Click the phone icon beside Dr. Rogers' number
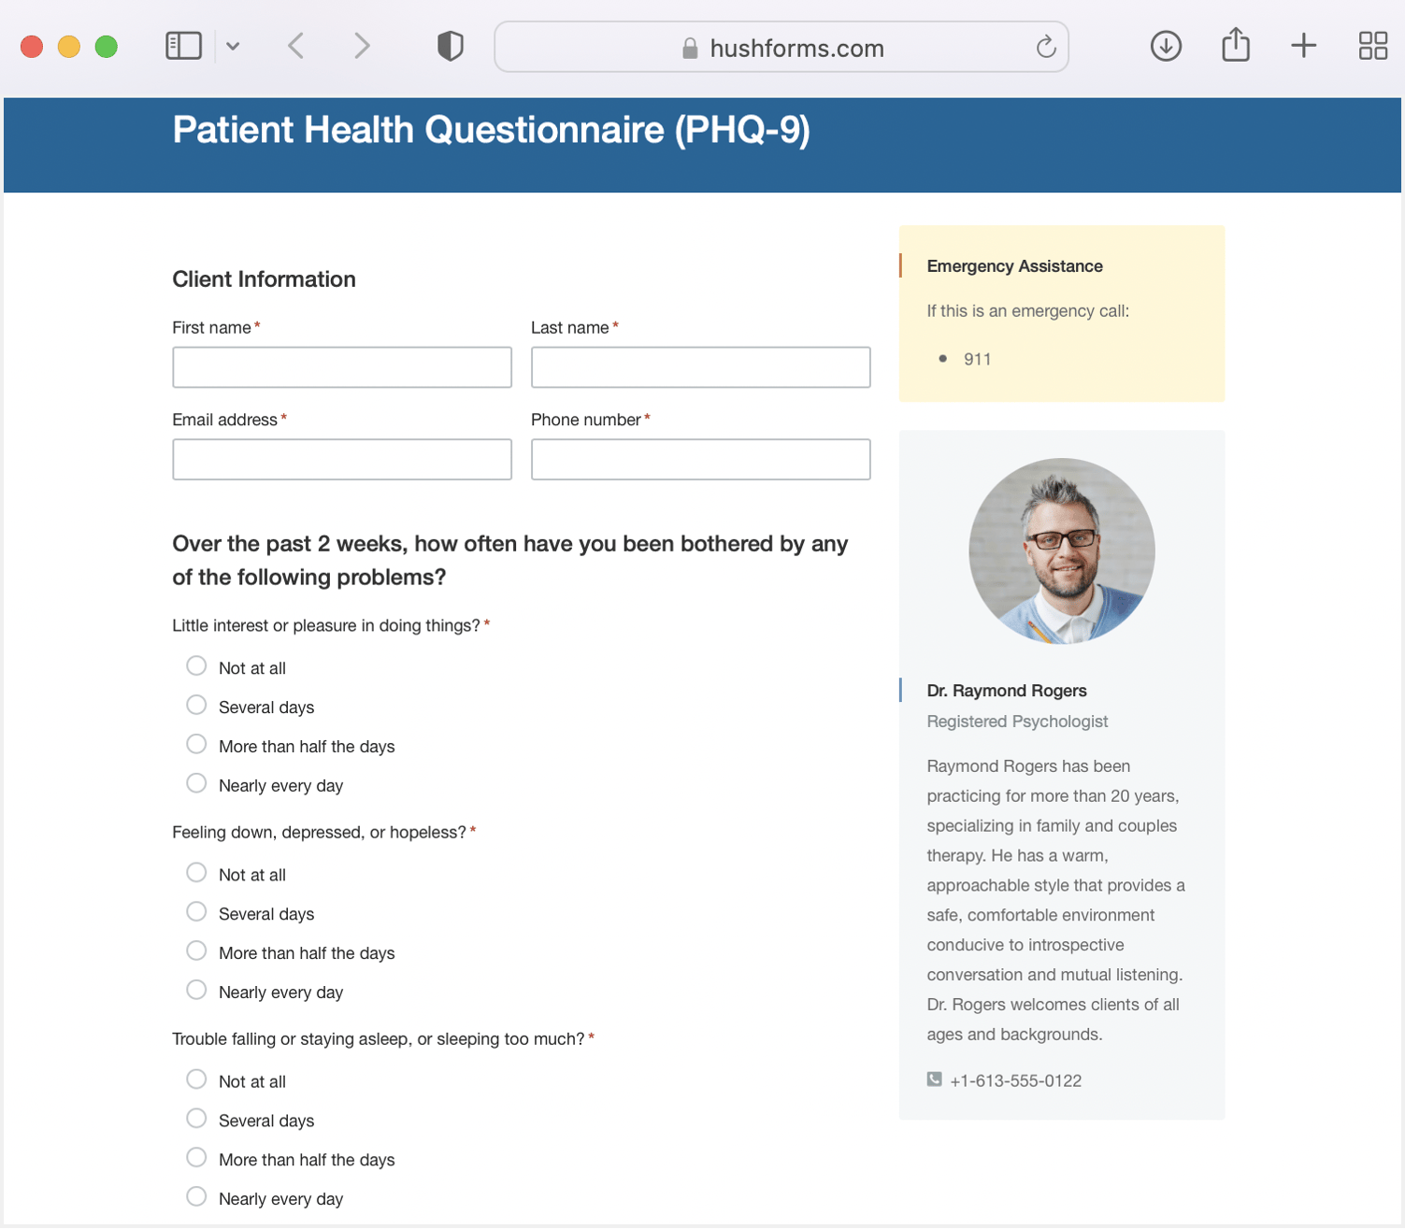The width and height of the screenshot is (1405, 1229). pos(934,1079)
